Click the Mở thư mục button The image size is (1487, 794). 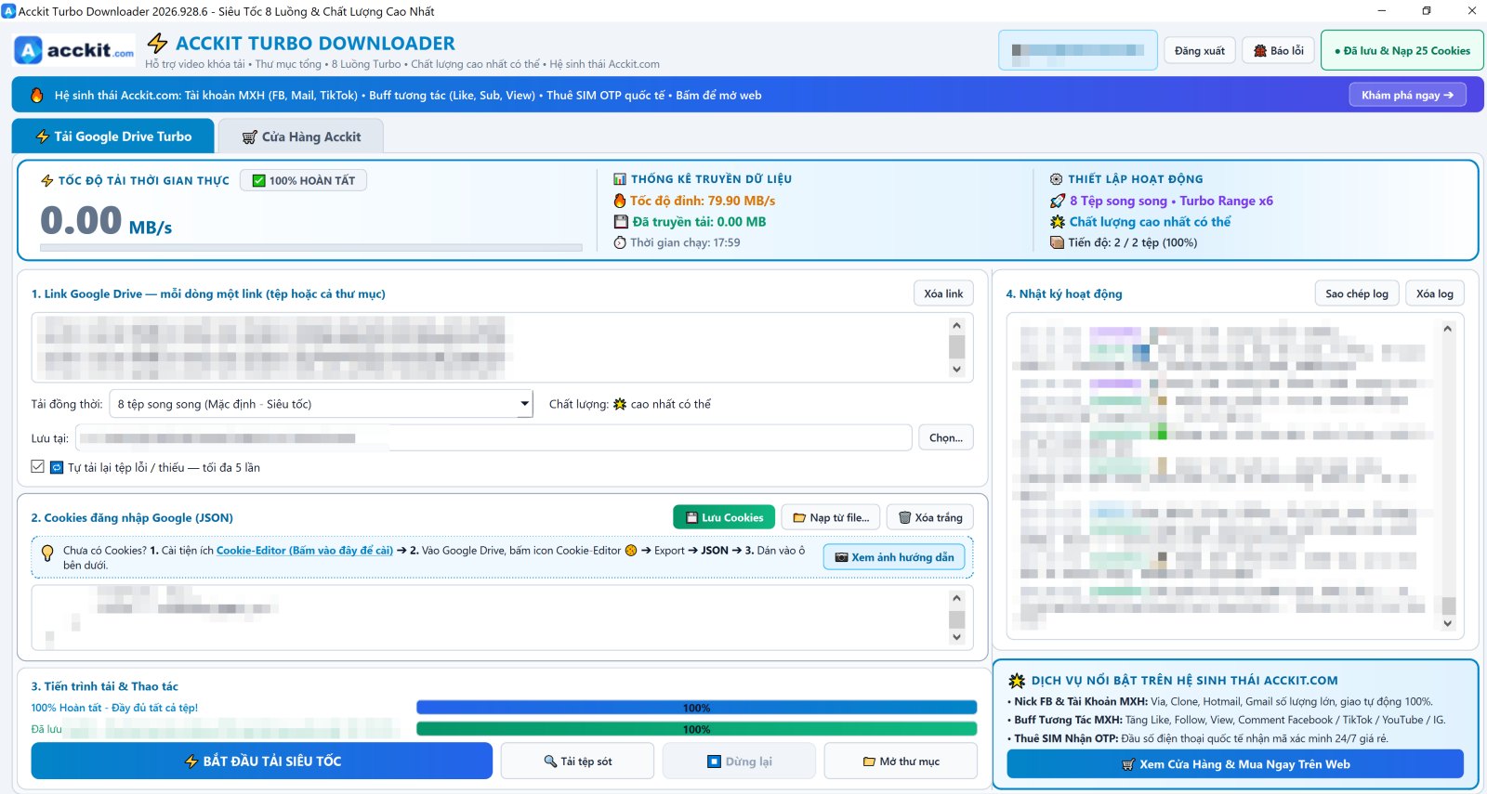[x=901, y=761]
